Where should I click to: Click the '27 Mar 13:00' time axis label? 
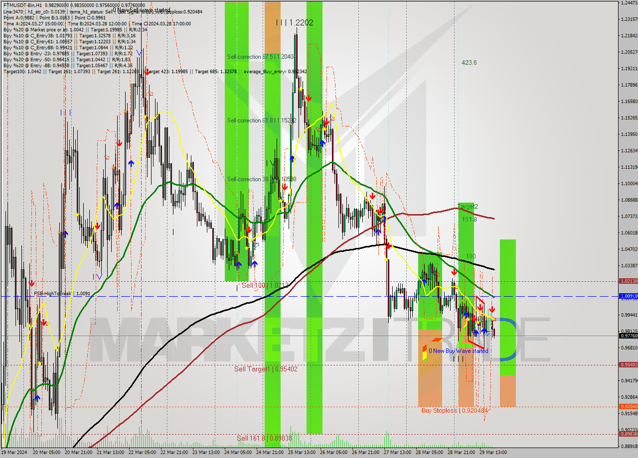(397, 453)
